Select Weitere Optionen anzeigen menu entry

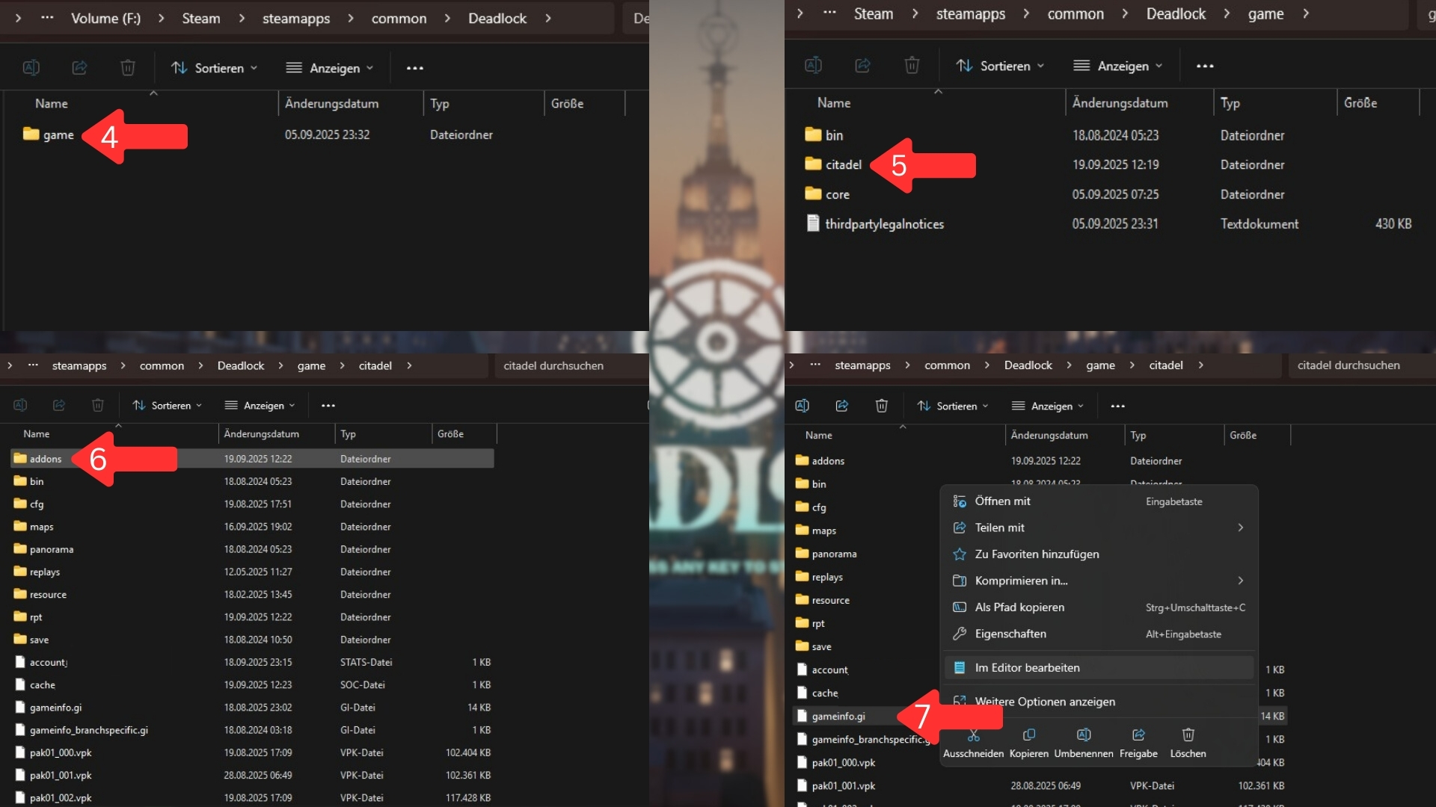pyautogui.click(x=1044, y=702)
